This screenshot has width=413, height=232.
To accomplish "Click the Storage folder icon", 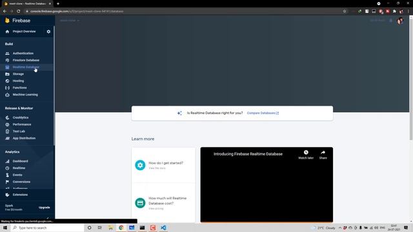I will (x=7, y=74).
